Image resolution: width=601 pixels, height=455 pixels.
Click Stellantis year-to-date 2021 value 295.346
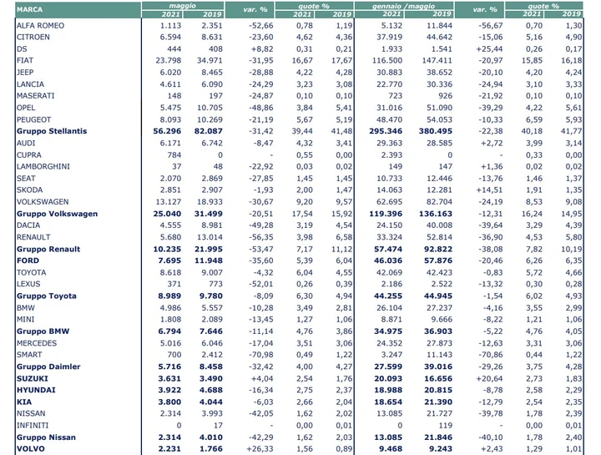click(x=386, y=131)
